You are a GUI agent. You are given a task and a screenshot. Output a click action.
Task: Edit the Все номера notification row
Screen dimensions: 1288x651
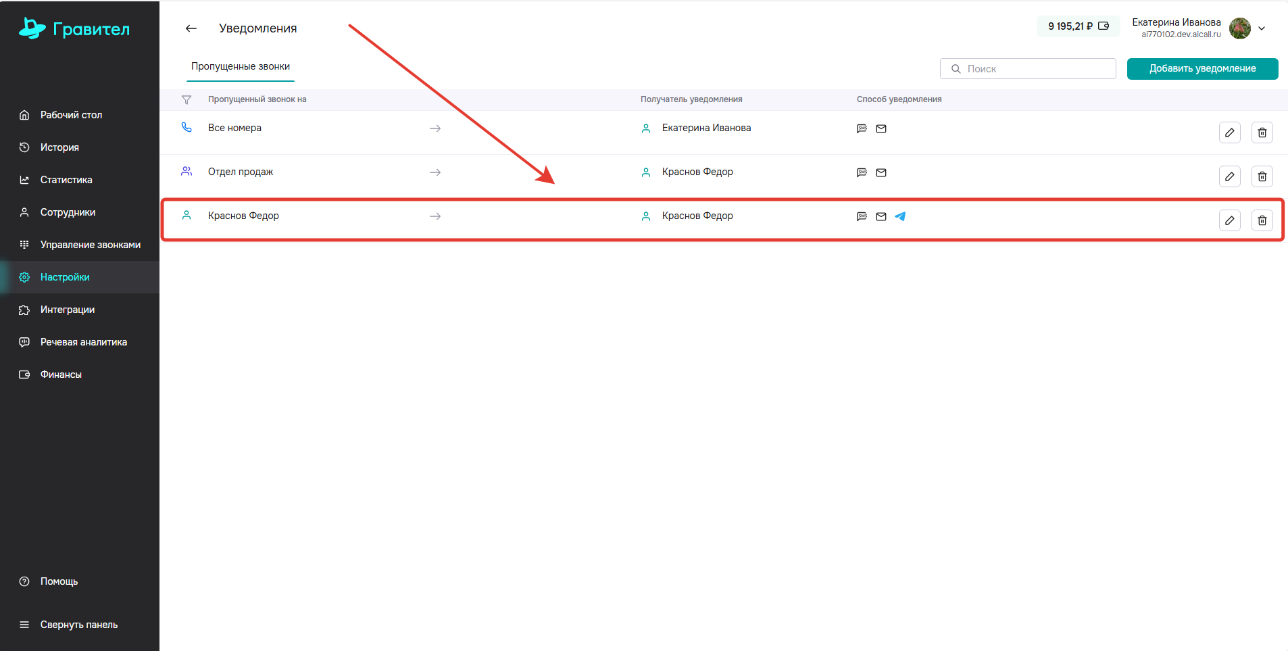coord(1229,132)
